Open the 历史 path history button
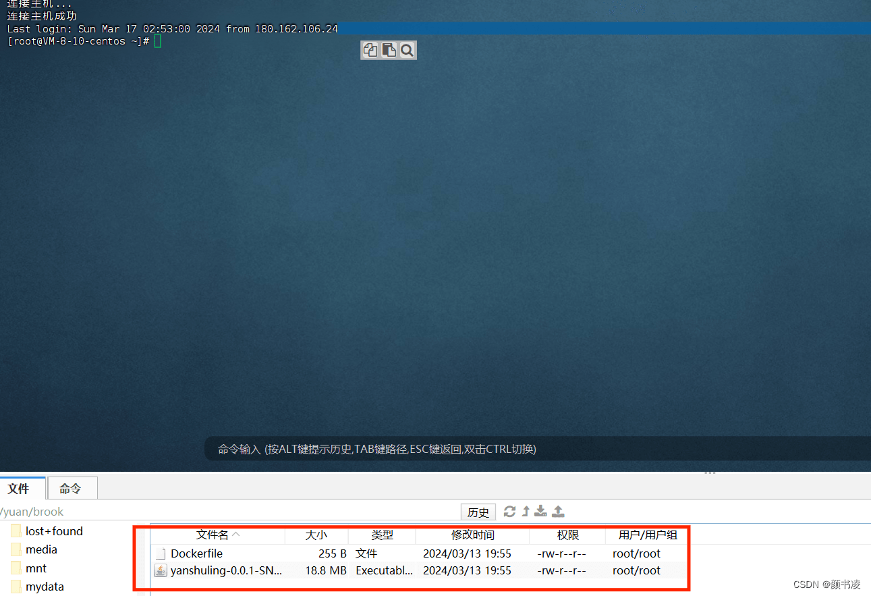The image size is (871, 596). (478, 512)
